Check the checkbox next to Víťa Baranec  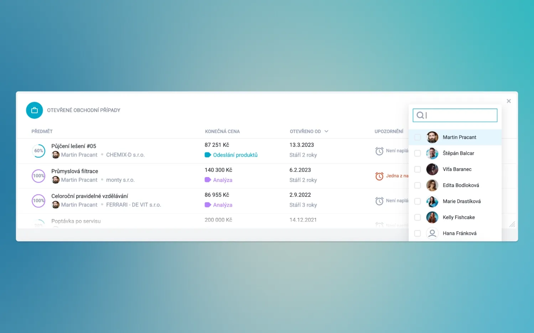click(x=417, y=169)
